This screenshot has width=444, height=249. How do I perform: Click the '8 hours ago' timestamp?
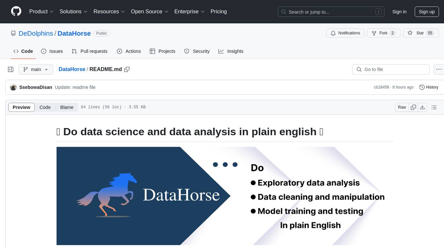click(404, 87)
